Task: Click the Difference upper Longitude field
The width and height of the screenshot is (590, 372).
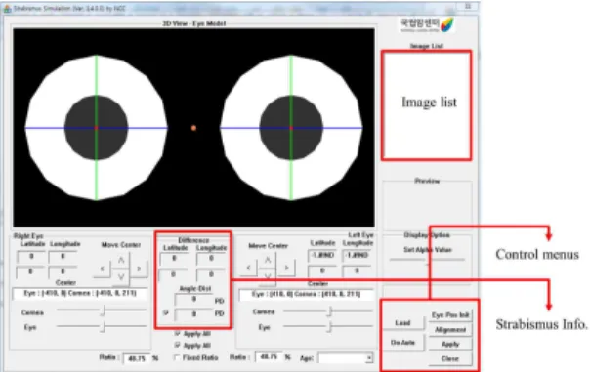Action: point(211,259)
